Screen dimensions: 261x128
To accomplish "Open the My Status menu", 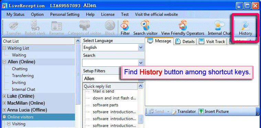I will (x=15, y=14).
